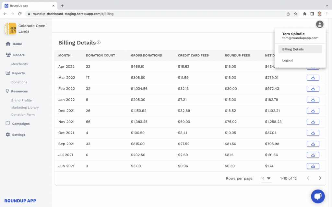Download the Jun 2021 billing statement
Image resolution: width=332 pixels, height=207 pixels.
coord(313,166)
